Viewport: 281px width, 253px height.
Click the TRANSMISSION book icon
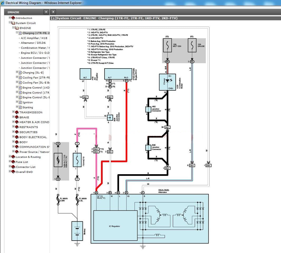click(x=17, y=112)
